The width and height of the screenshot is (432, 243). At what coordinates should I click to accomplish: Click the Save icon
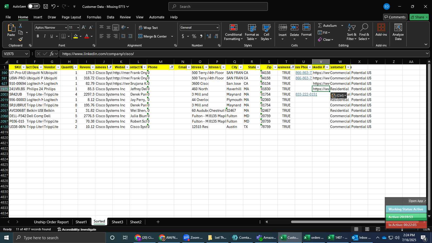(46, 6)
